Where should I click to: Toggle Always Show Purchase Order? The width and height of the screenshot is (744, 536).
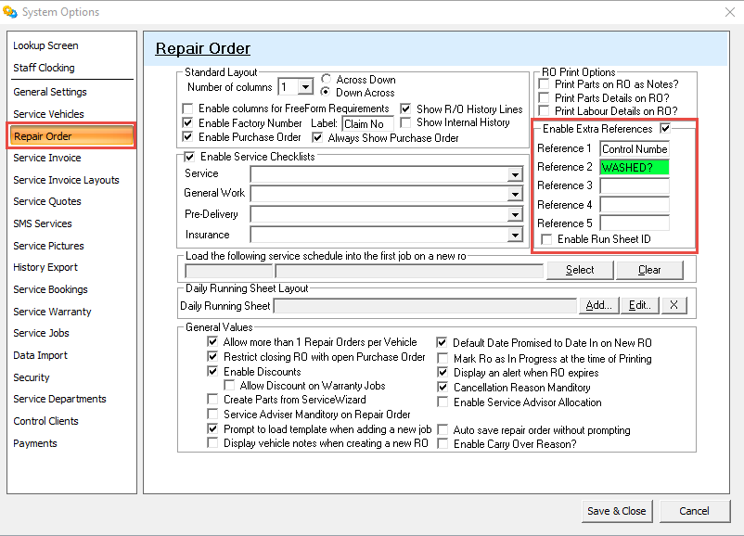click(x=317, y=138)
